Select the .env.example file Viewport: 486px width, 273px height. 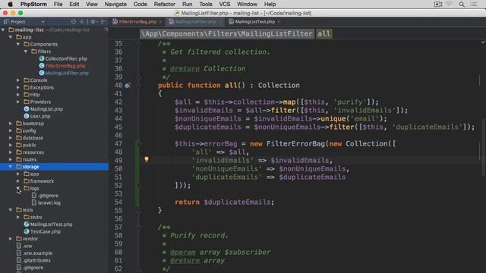(x=37, y=253)
